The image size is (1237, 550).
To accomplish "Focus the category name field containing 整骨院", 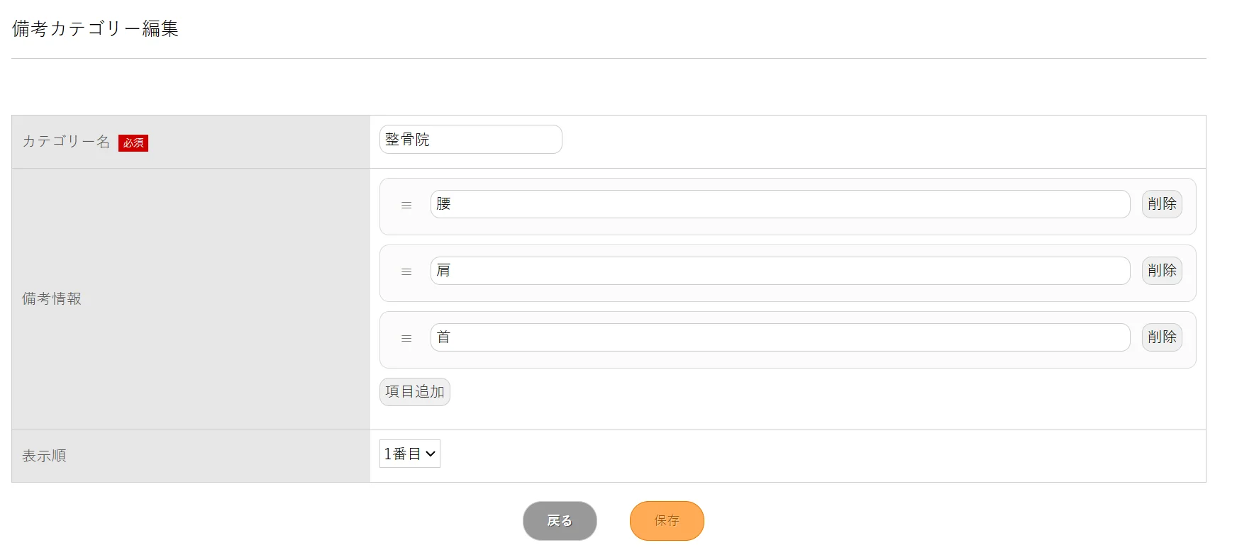I will pos(470,140).
